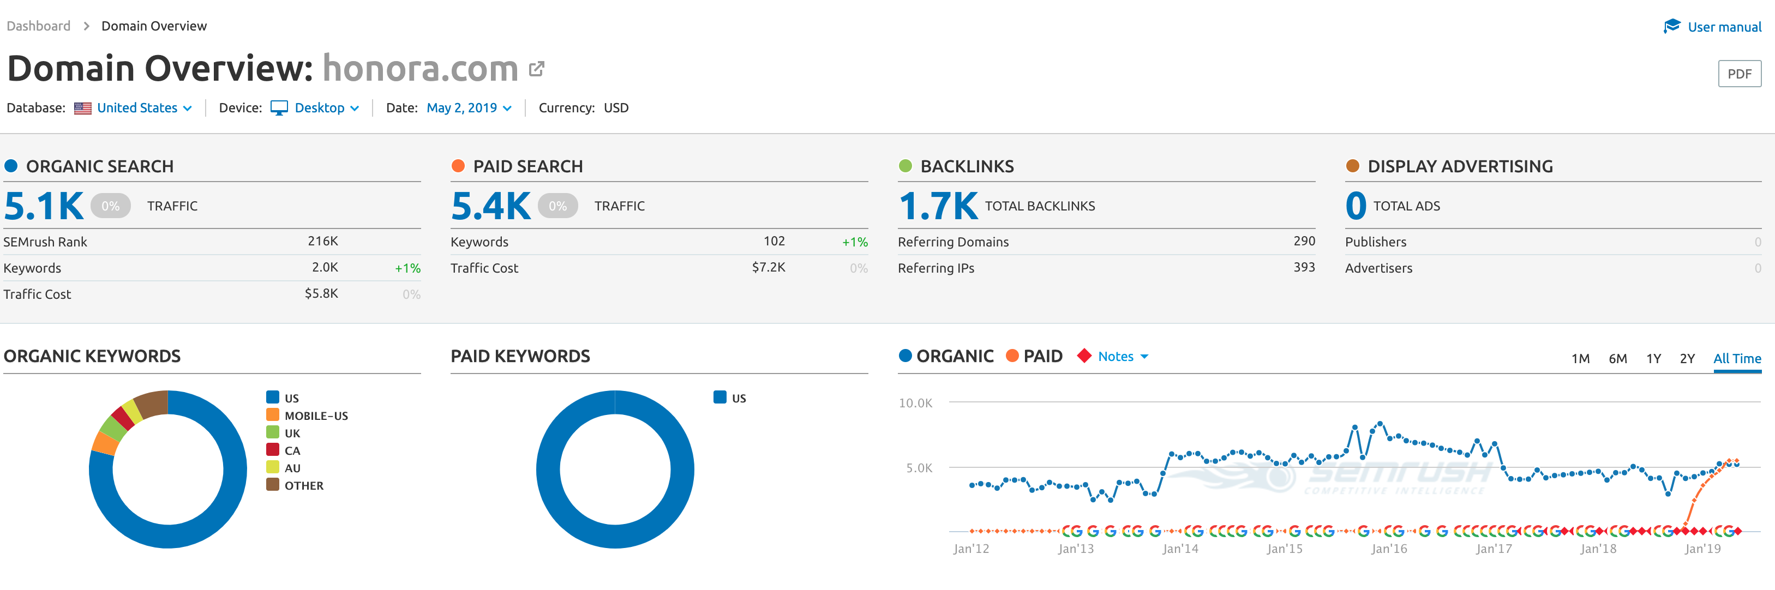Open the Desktop device dropdown
The height and width of the screenshot is (590, 1775).
(327, 108)
